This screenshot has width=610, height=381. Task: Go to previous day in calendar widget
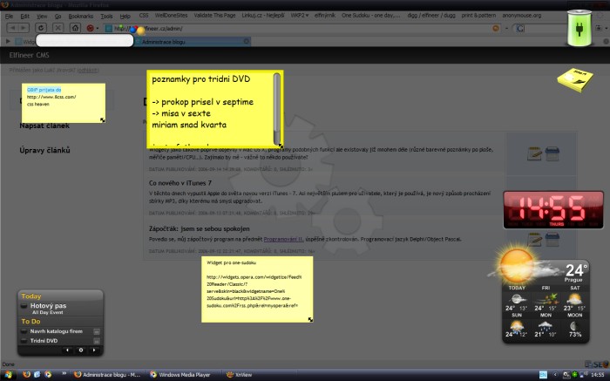(x=67, y=350)
